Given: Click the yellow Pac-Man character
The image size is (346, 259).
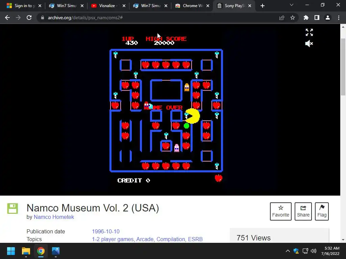Looking at the screenshot, I should coord(192,116).
